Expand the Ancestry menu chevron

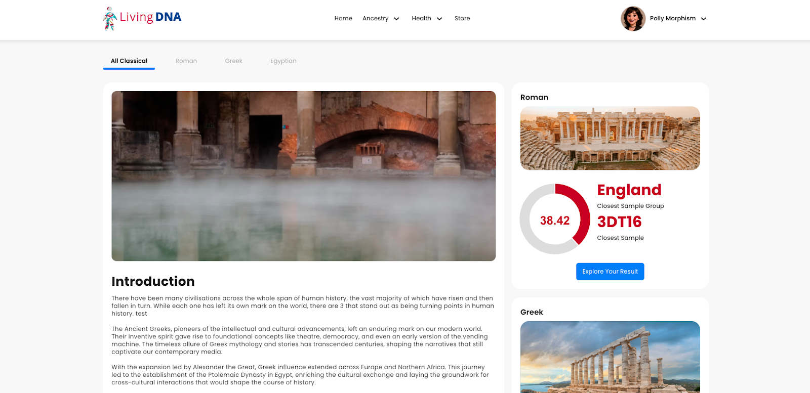pyautogui.click(x=396, y=19)
